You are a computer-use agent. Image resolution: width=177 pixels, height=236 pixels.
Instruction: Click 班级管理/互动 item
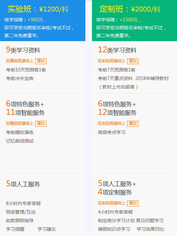click(21, 212)
